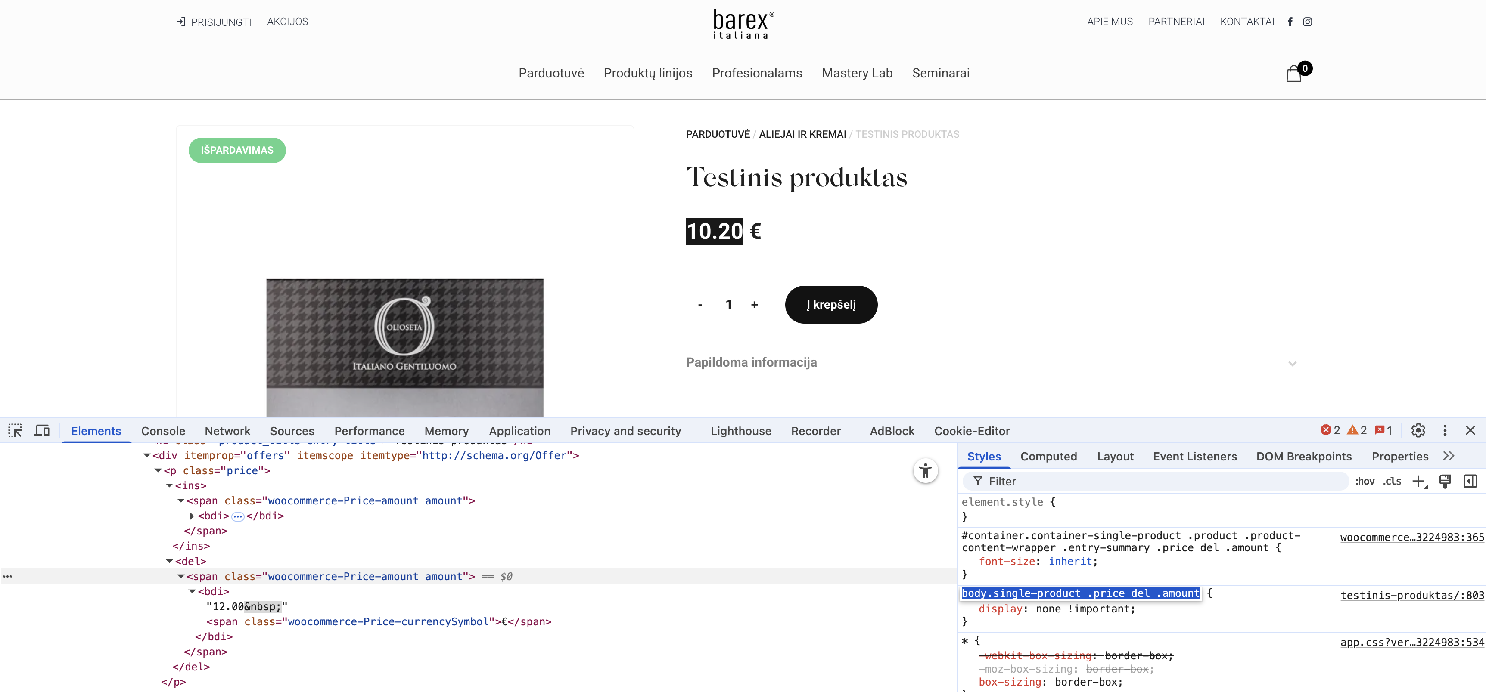1486x692 pixels.
Task: Collapse the itemprop offers div
Action: coord(147,456)
